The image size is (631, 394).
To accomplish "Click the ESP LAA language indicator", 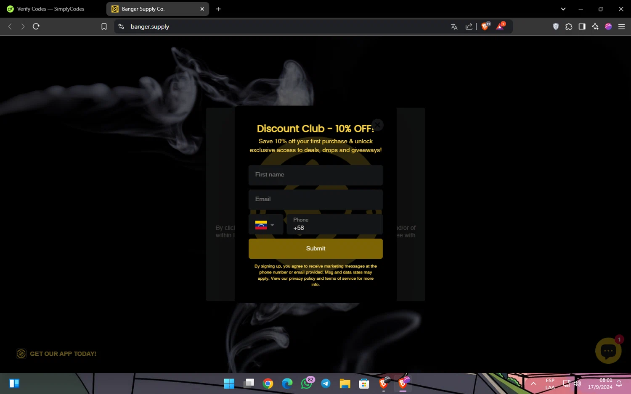I will pos(550,384).
